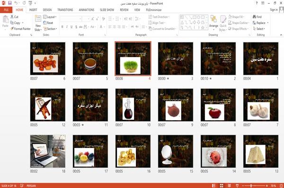Open the FILEminimizer tab
The width and height of the screenshot is (284, 188).
153,10
